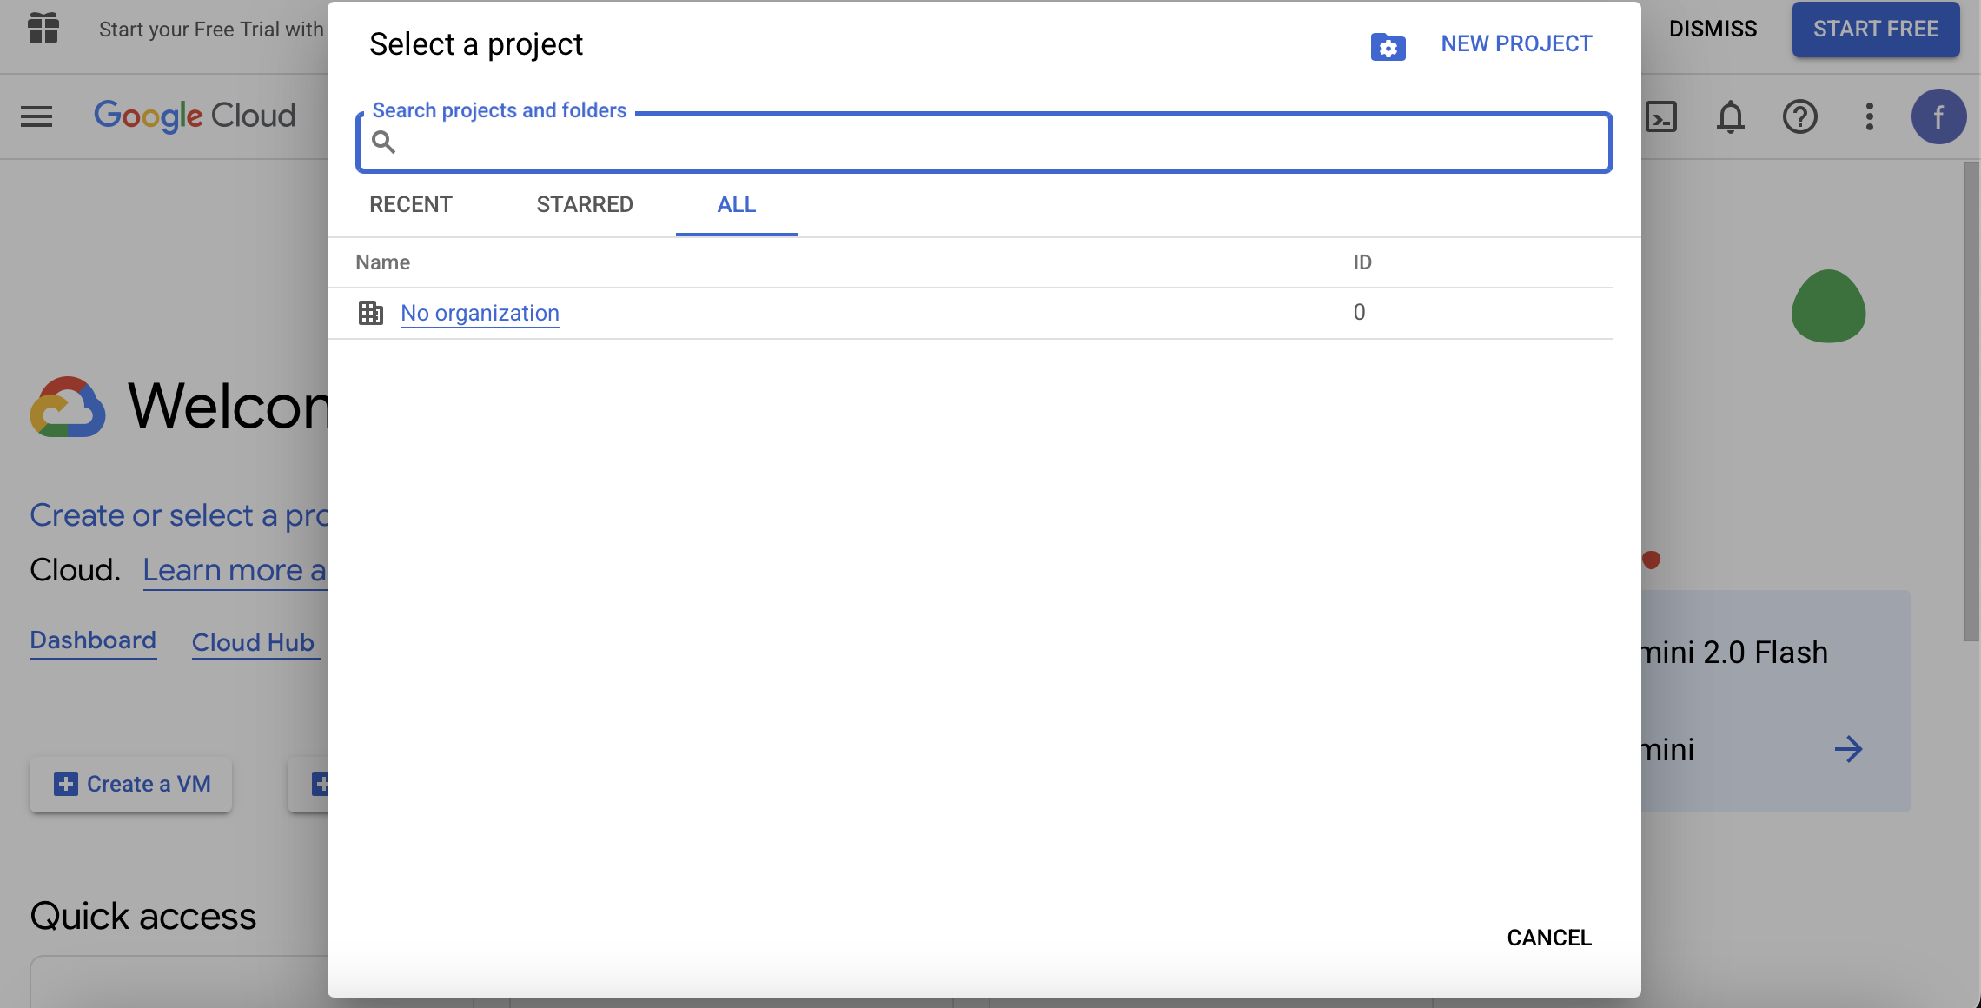Open the hamburger navigation menu
The height and width of the screenshot is (1008, 1981).
pos(36,116)
